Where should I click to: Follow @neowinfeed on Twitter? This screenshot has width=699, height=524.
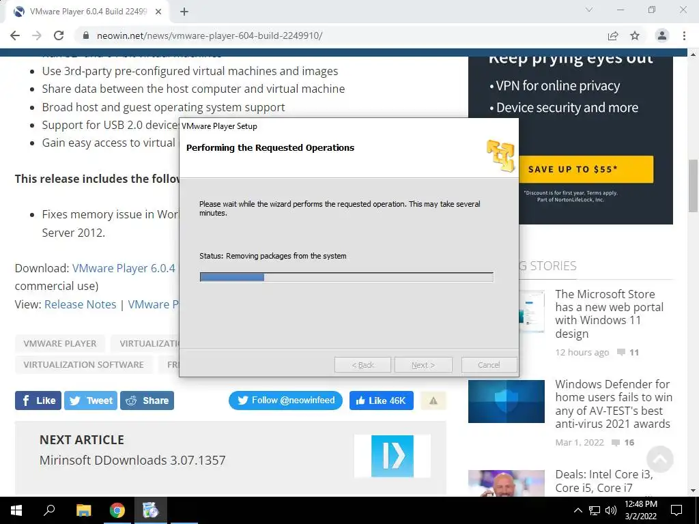click(x=285, y=401)
